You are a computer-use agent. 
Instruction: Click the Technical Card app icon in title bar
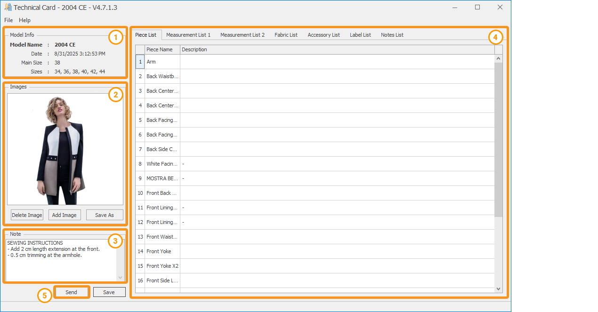(8, 8)
